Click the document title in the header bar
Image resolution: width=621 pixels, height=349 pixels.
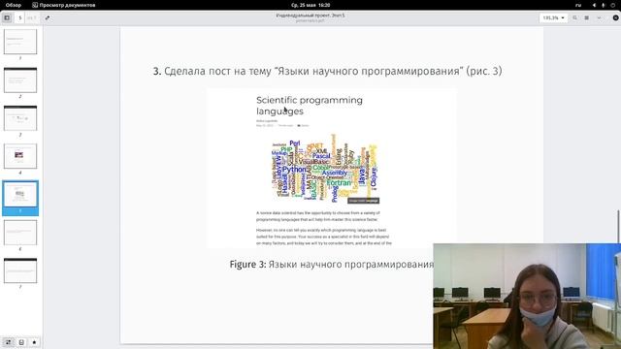310,16
